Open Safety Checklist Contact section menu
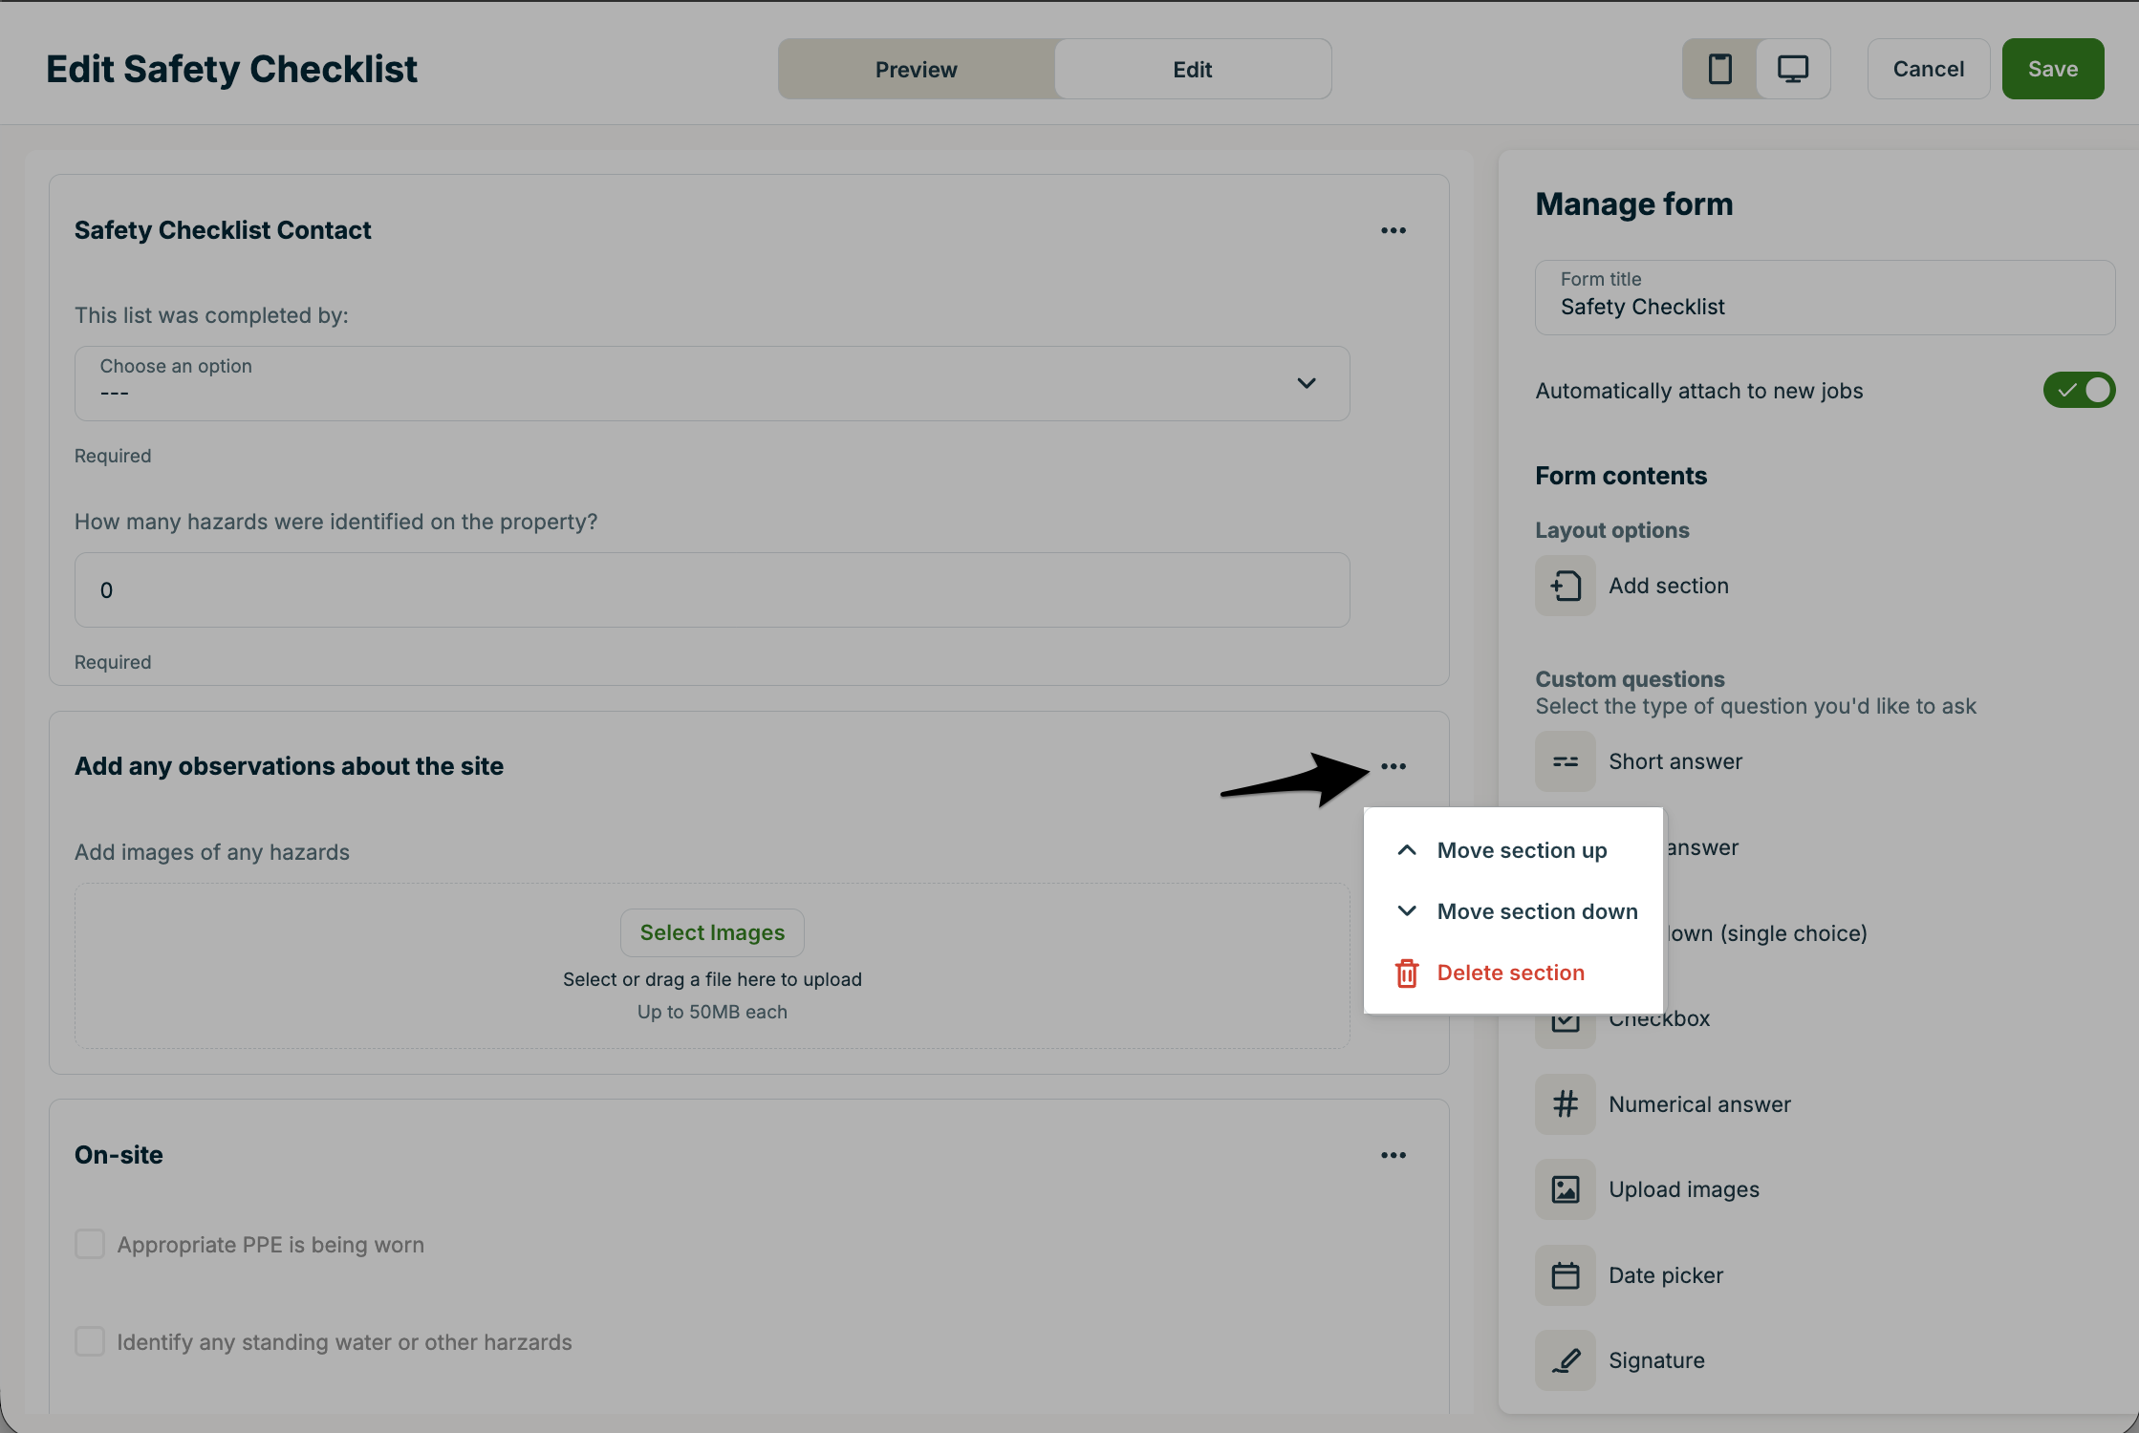2139x1433 pixels. coord(1393,230)
